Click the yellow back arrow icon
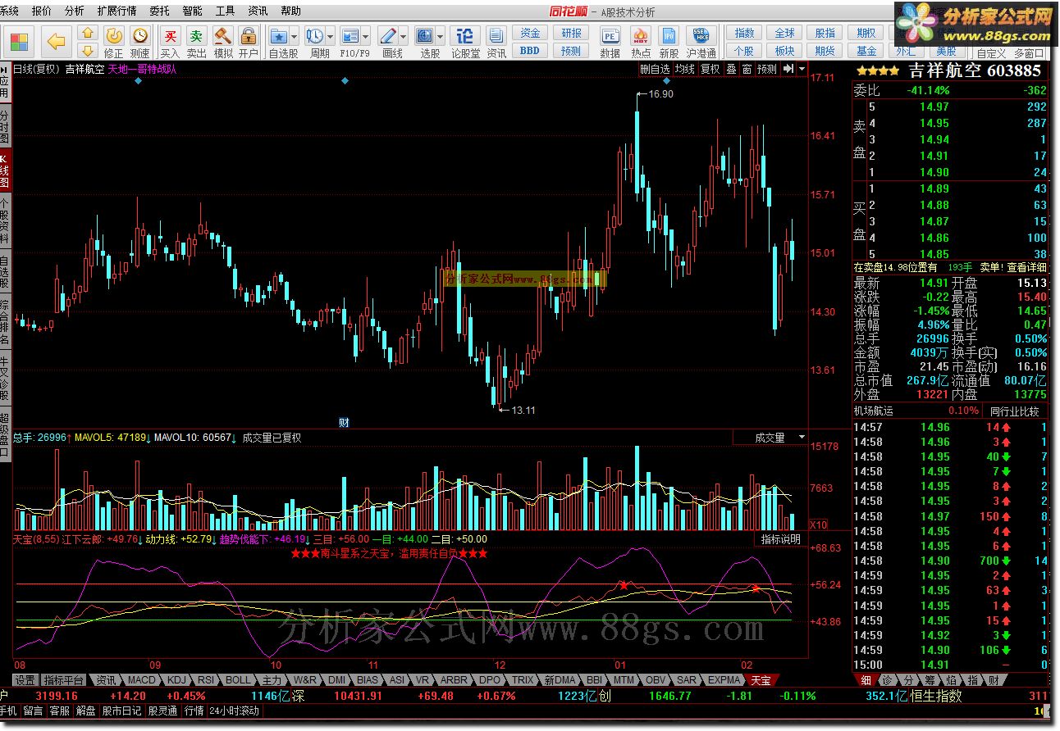1060x731 pixels. (56, 41)
